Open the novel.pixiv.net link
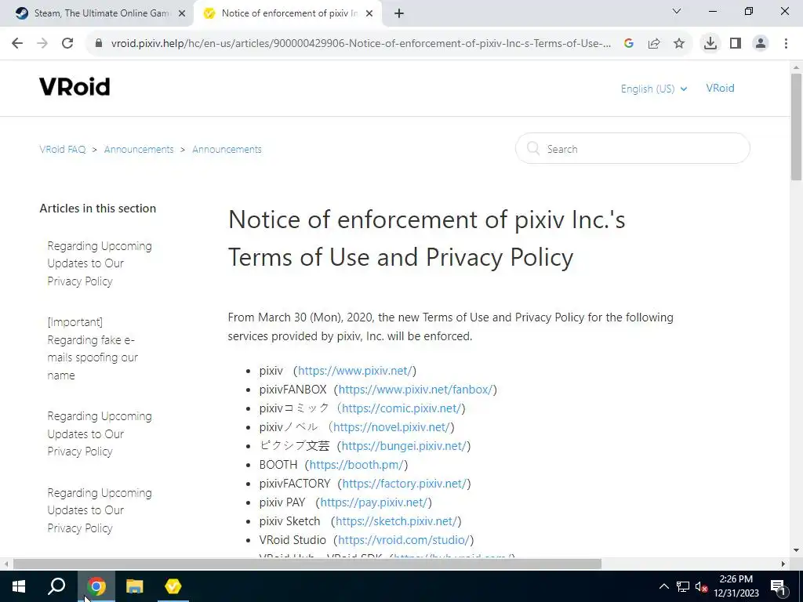This screenshot has height=602, width=803. click(x=391, y=427)
